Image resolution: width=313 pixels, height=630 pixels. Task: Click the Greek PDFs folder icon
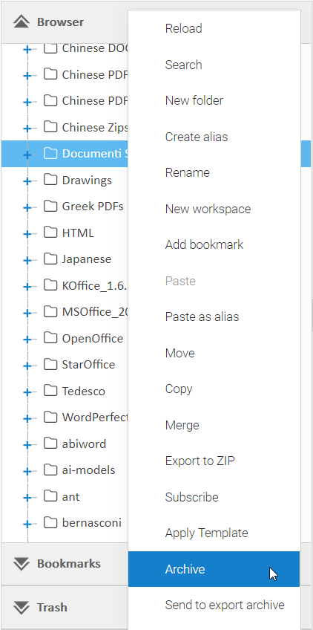click(50, 206)
